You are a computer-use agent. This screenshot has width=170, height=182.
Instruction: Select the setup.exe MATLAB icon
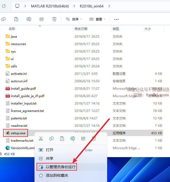point(8,133)
